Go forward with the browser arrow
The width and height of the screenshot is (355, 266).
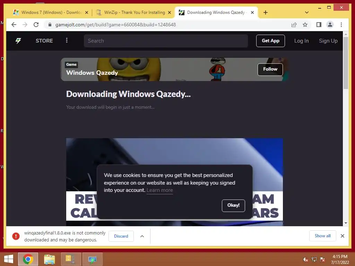tap(25, 25)
